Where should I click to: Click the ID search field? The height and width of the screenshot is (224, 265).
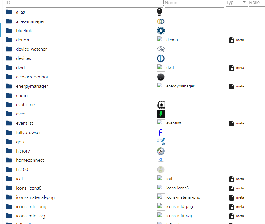pos(81,3)
